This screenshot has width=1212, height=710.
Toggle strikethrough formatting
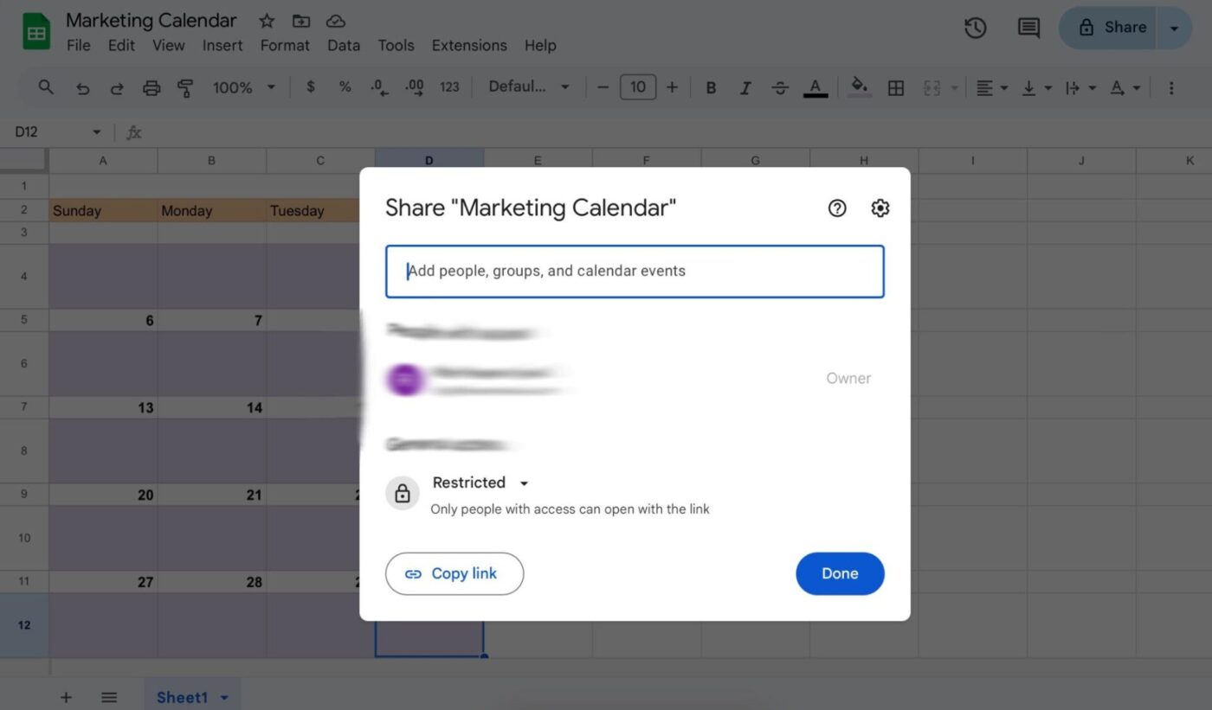(x=780, y=87)
